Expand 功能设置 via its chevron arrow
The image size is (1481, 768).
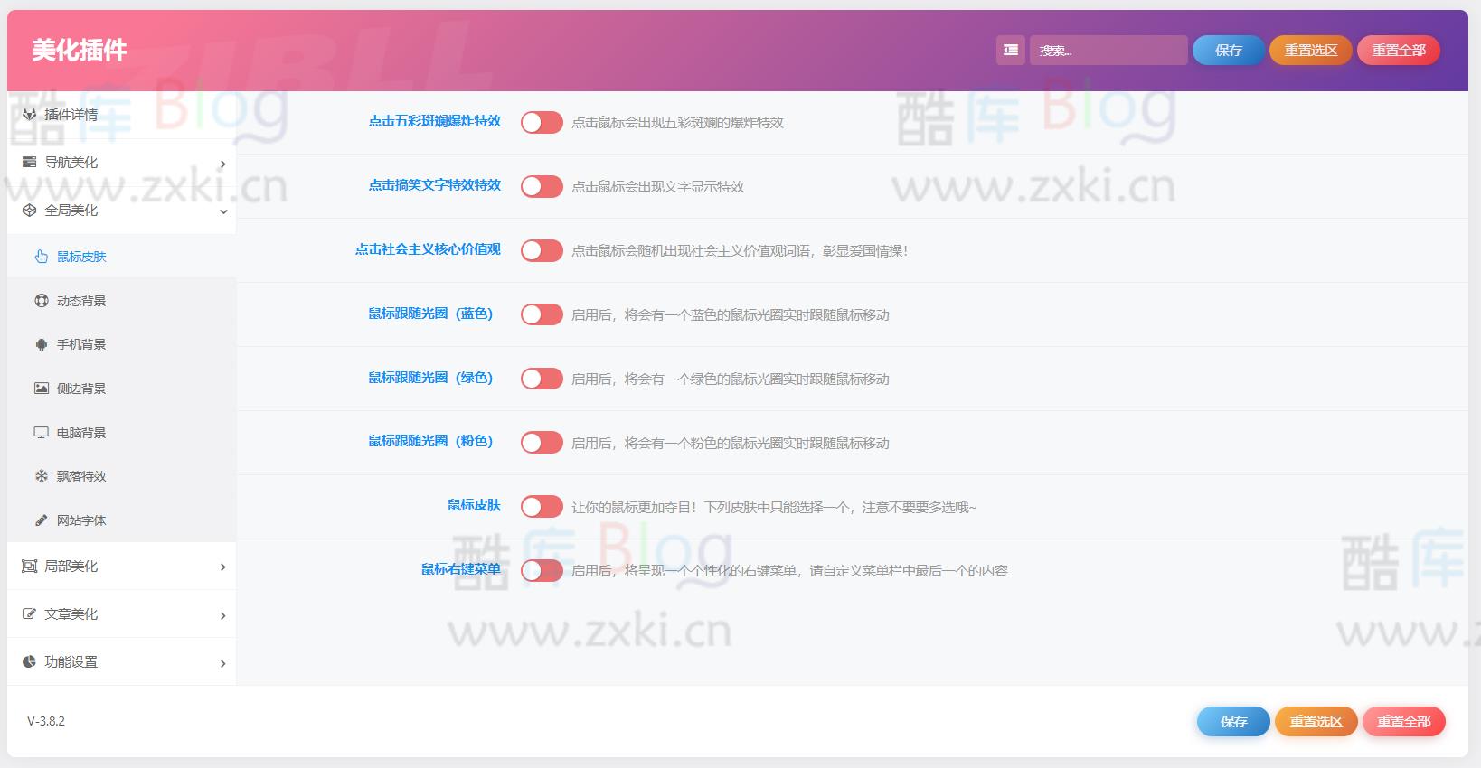tap(222, 663)
